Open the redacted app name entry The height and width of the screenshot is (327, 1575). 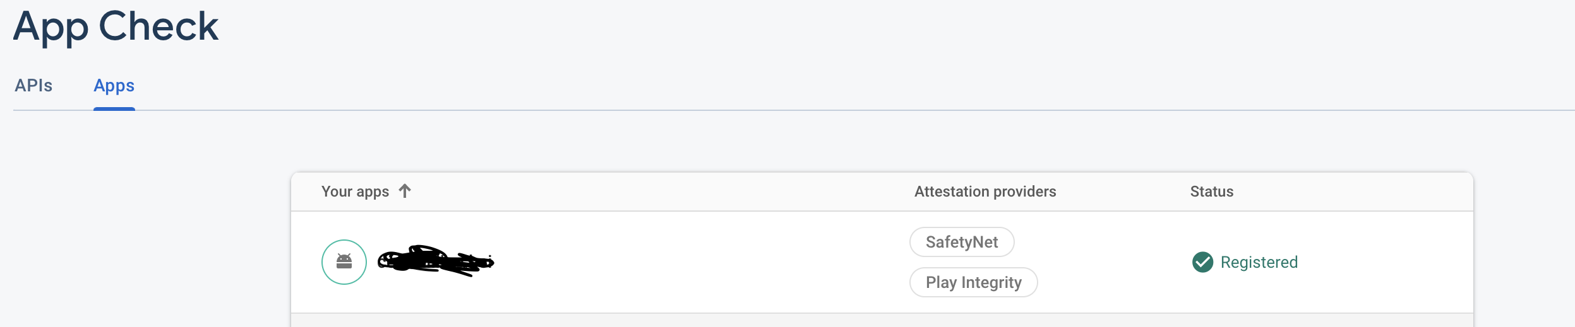click(x=436, y=261)
